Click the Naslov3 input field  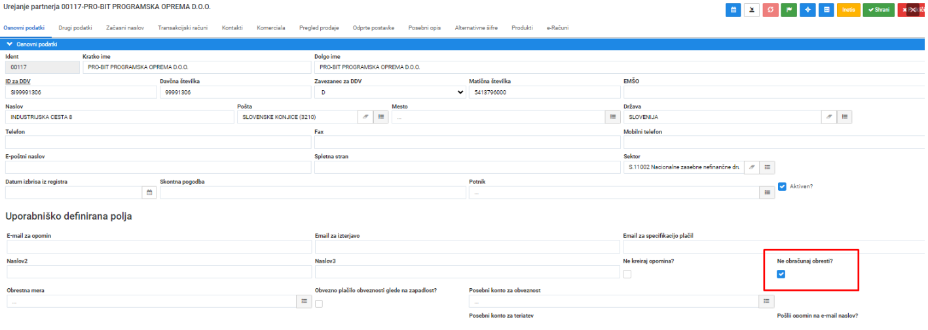point(468,272)
